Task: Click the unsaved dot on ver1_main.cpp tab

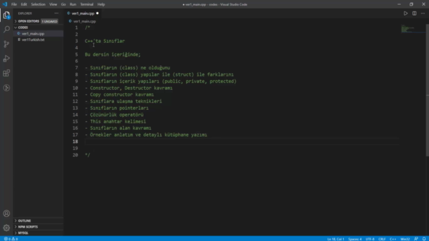Action: (97, 13)
